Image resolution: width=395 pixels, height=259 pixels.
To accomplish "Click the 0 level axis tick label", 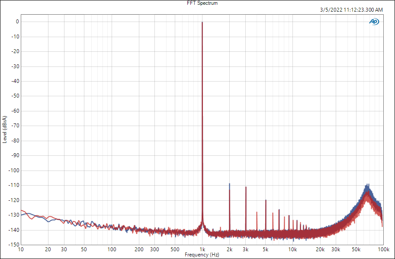I will (x=17, y=22).
